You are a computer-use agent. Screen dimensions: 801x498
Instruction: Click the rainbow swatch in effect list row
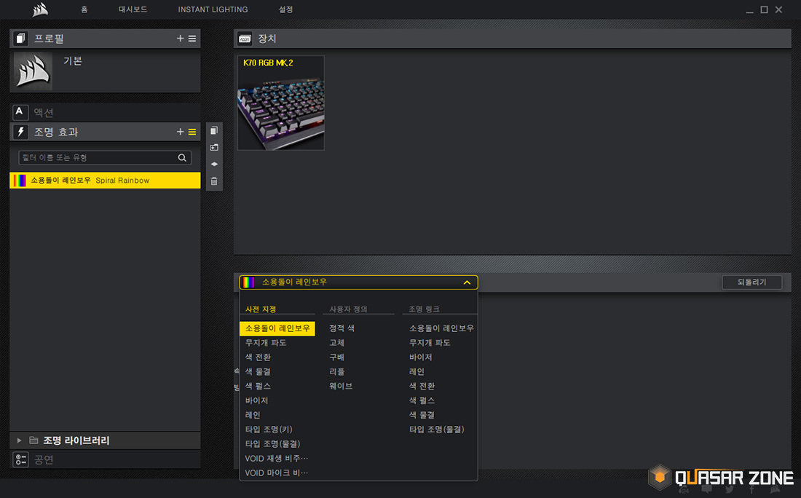(20, 181)
